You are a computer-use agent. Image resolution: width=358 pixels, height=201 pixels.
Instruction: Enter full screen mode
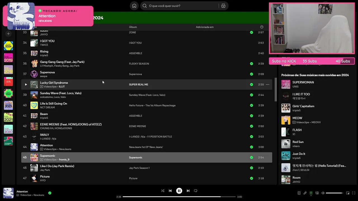354,193
